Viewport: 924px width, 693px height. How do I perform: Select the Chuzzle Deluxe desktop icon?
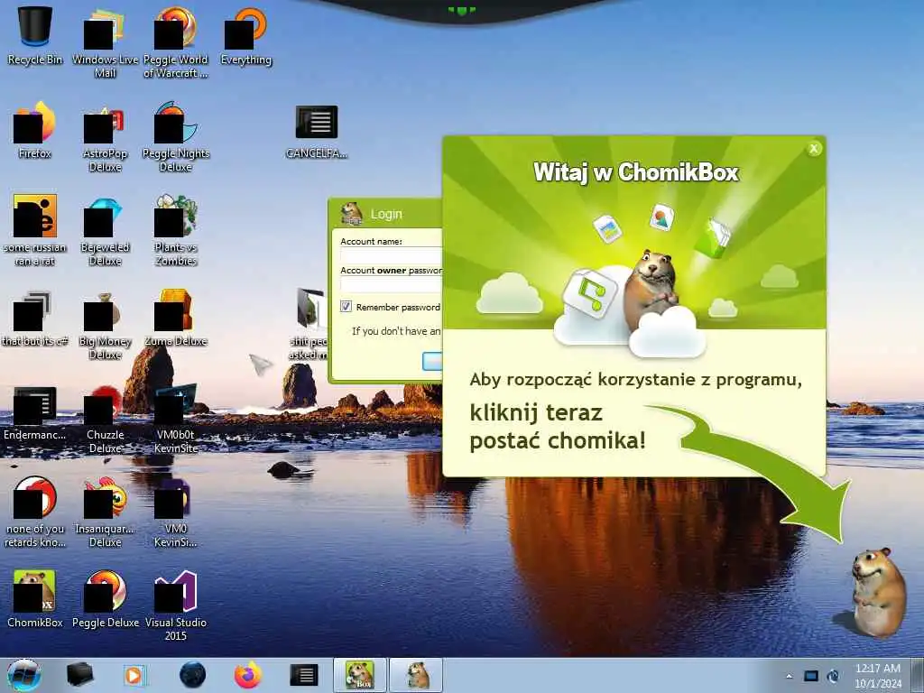[x=105, y=418]
